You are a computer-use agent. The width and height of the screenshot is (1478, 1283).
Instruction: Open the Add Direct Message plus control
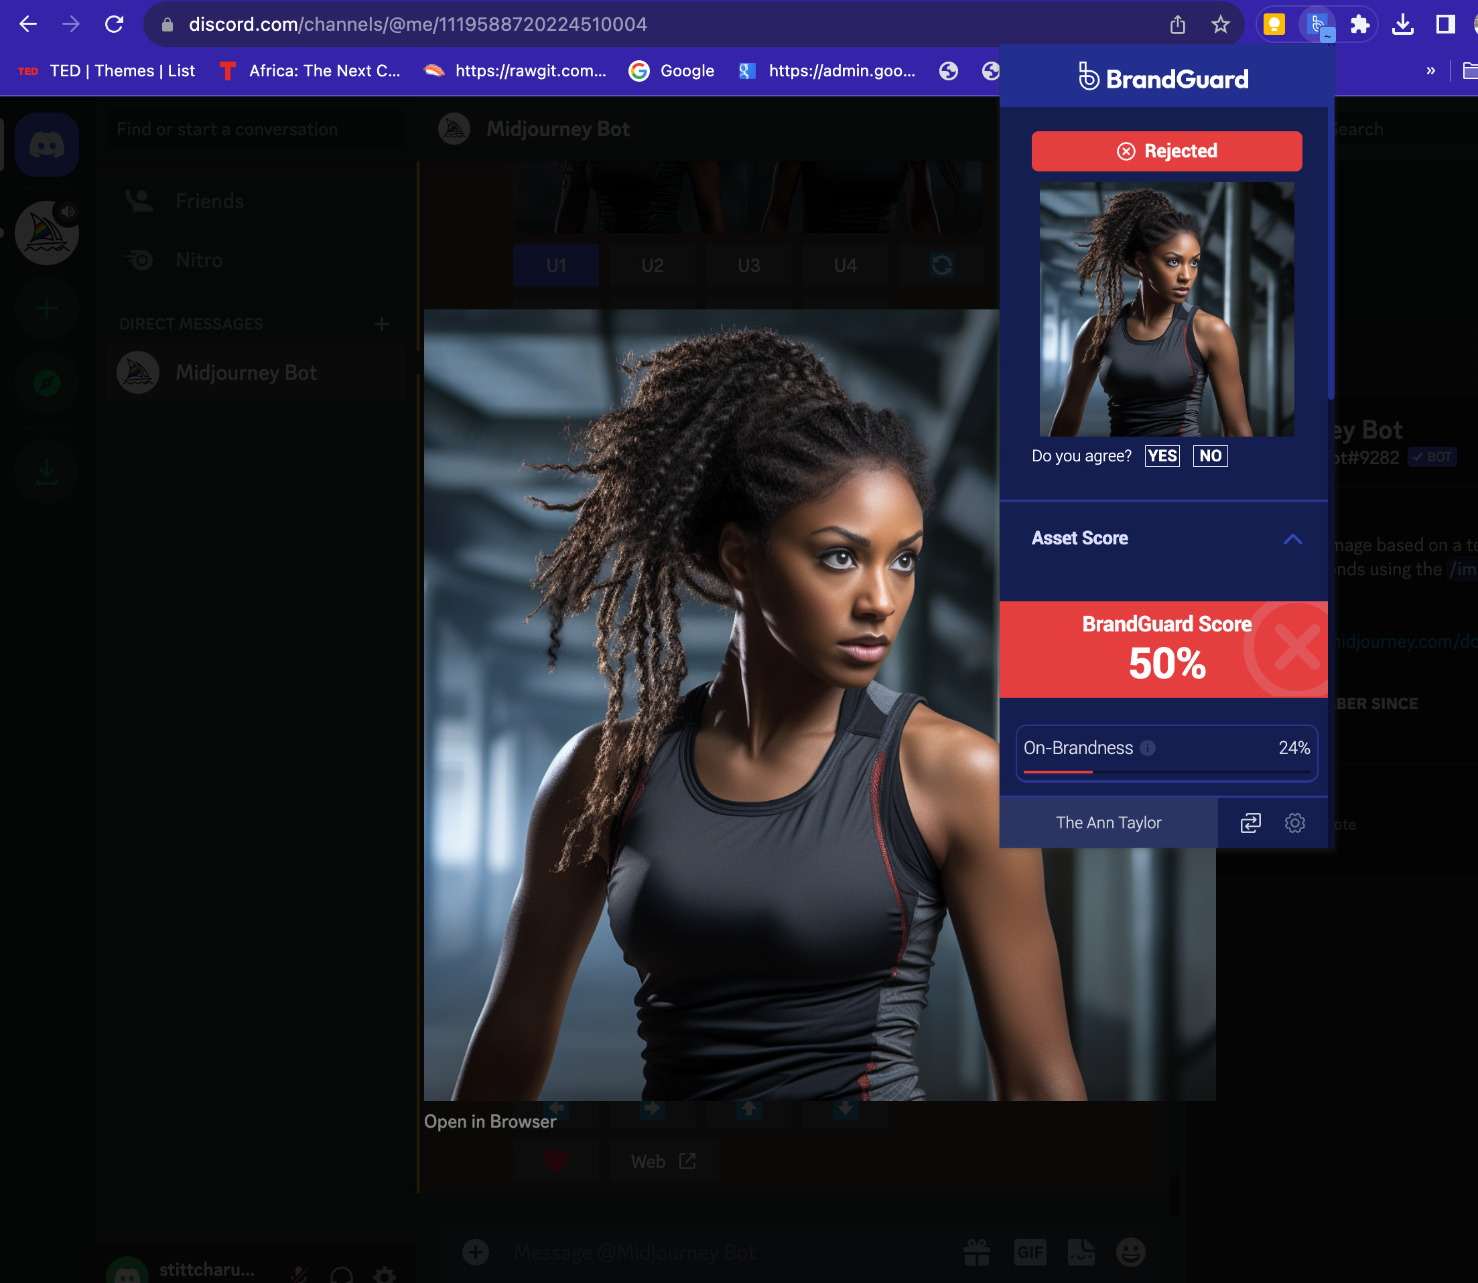[x=382, y=323]
